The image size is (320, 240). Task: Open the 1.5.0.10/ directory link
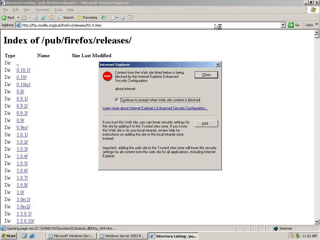pyautogui.click(x=25, y=221)
